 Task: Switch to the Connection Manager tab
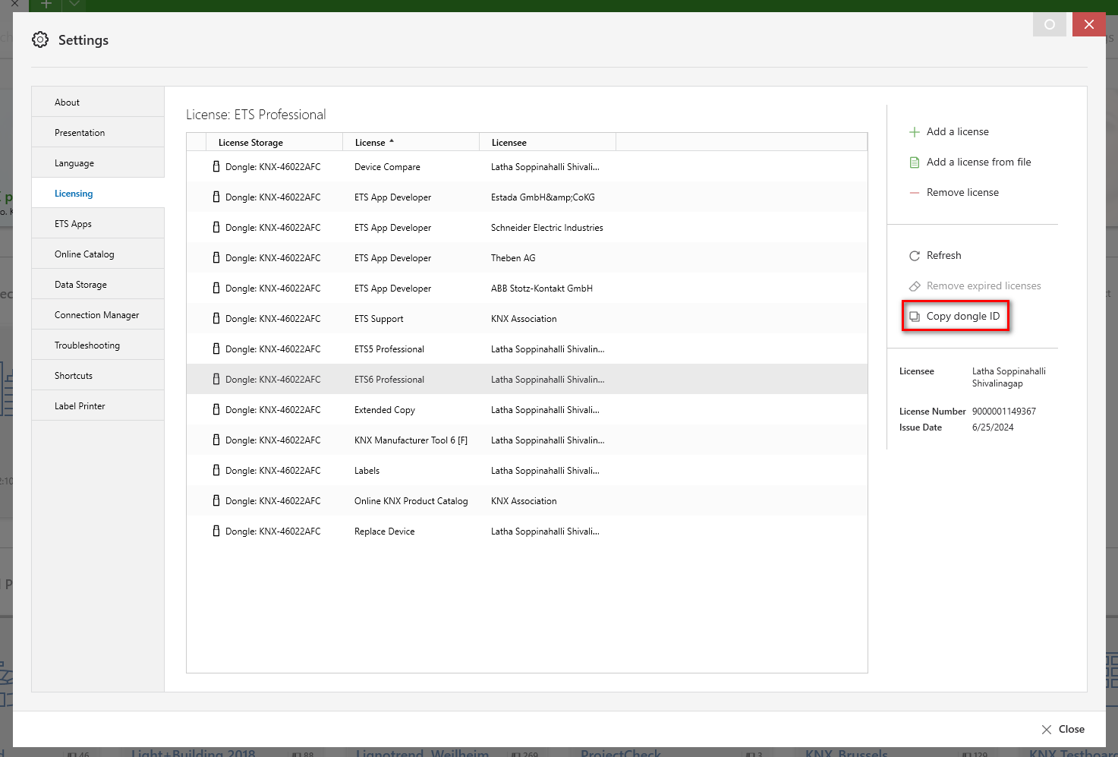pyautogui.click(x=98, y=315)
